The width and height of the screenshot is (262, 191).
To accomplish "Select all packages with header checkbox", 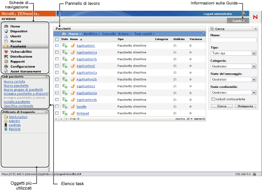I will pos(57,39).
